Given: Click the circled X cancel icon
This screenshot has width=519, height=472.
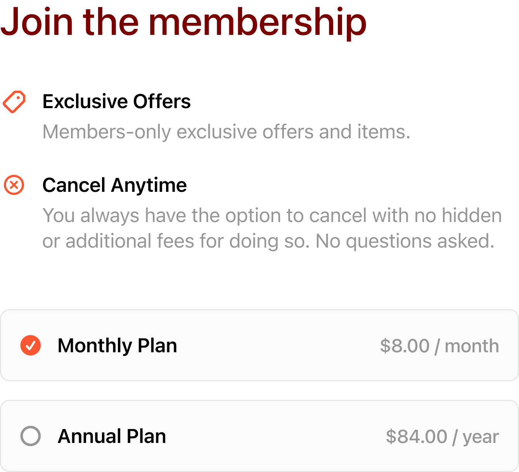Looking at the screenshot, I should (x=14, y=185).
